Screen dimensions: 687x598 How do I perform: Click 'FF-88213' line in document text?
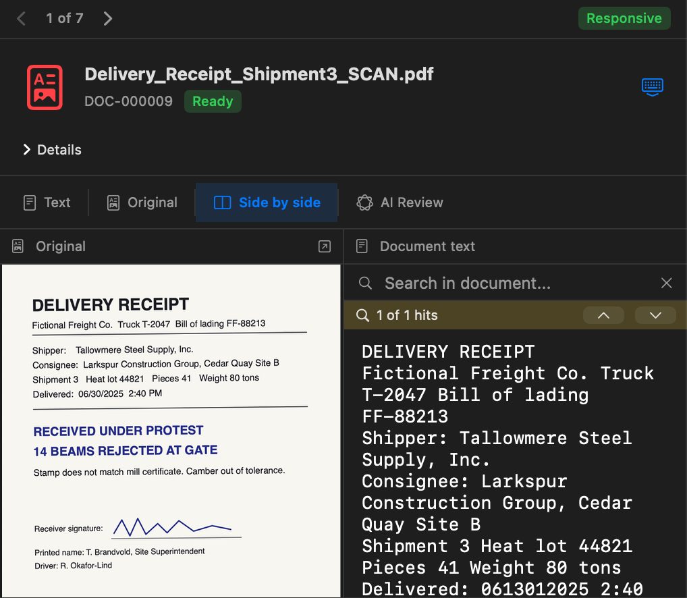[405, 416]
